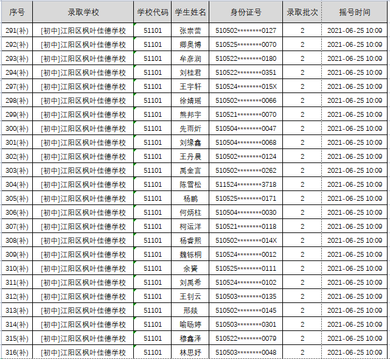Select the 学校代码 column header
Image resolution: width=390 pixels, height=359 pixels.
153,12
